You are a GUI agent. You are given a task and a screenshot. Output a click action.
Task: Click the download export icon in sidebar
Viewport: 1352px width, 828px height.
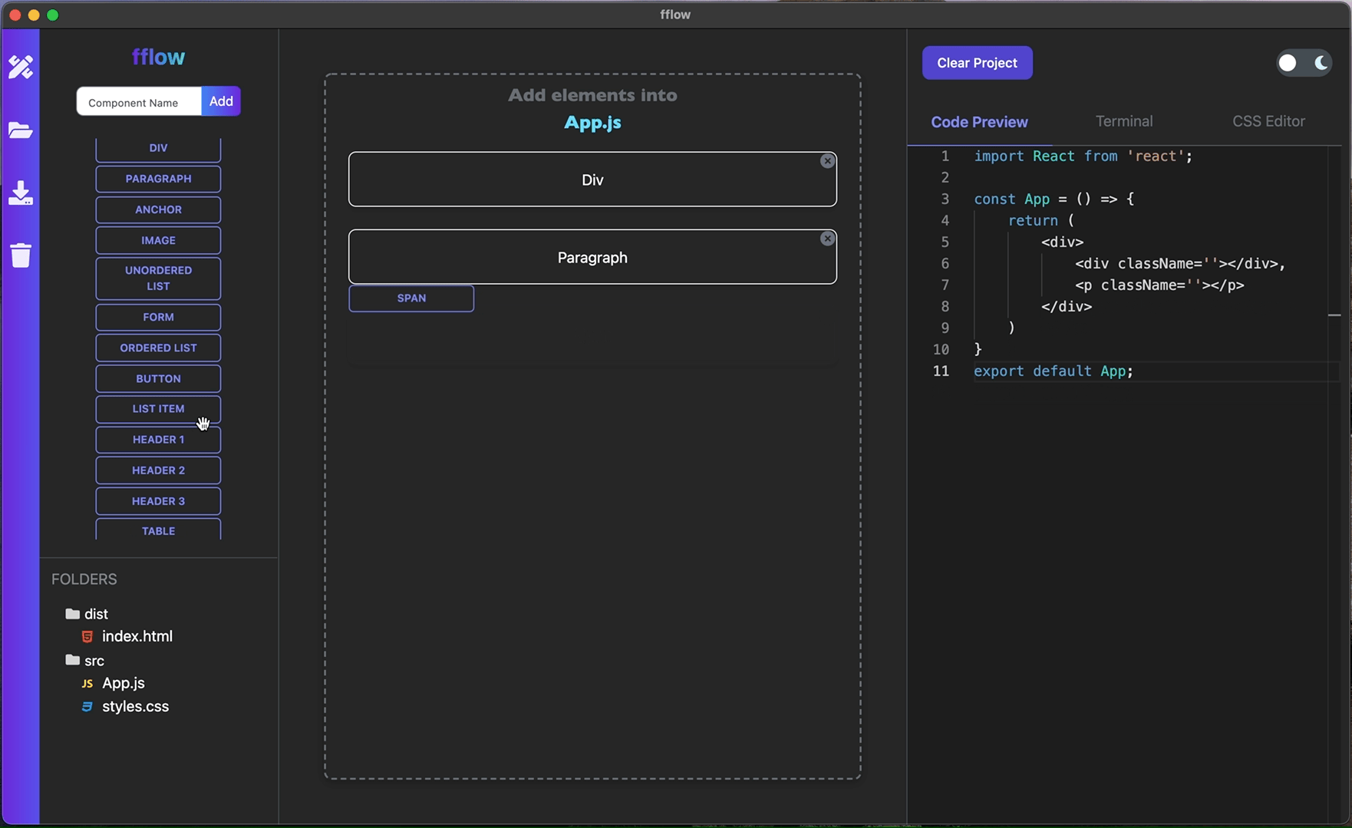[21, 193]
